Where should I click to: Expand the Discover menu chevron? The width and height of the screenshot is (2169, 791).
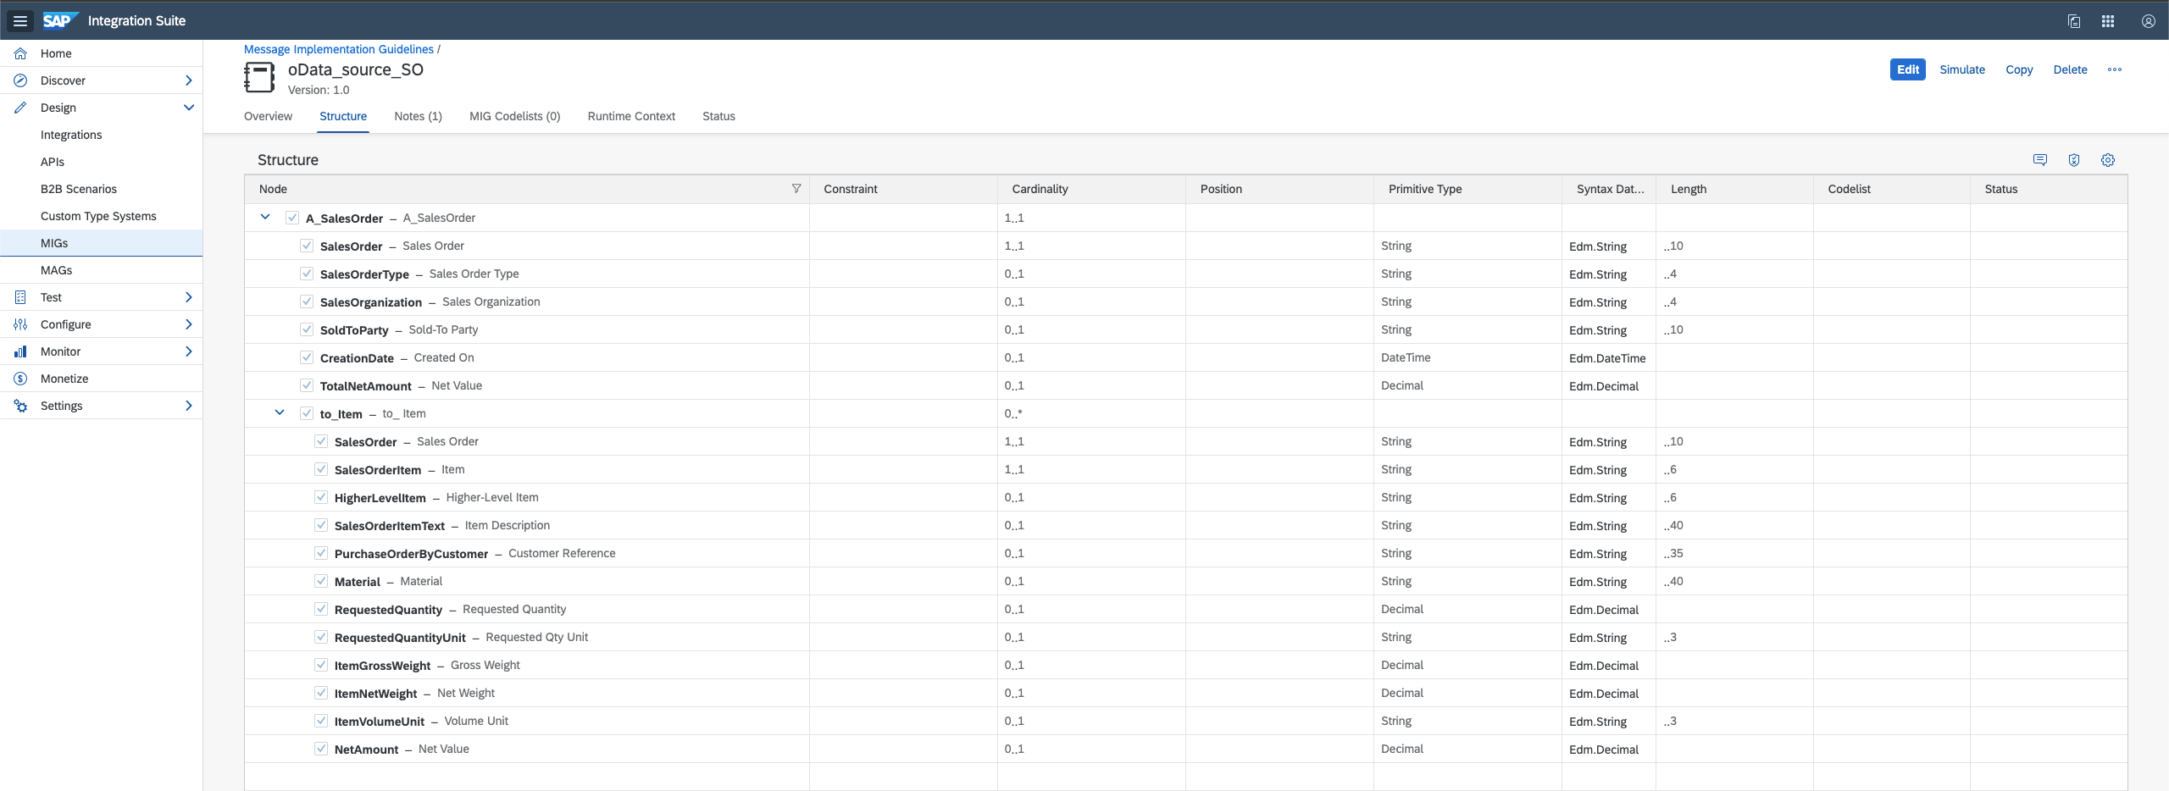(x=188, y=80)
